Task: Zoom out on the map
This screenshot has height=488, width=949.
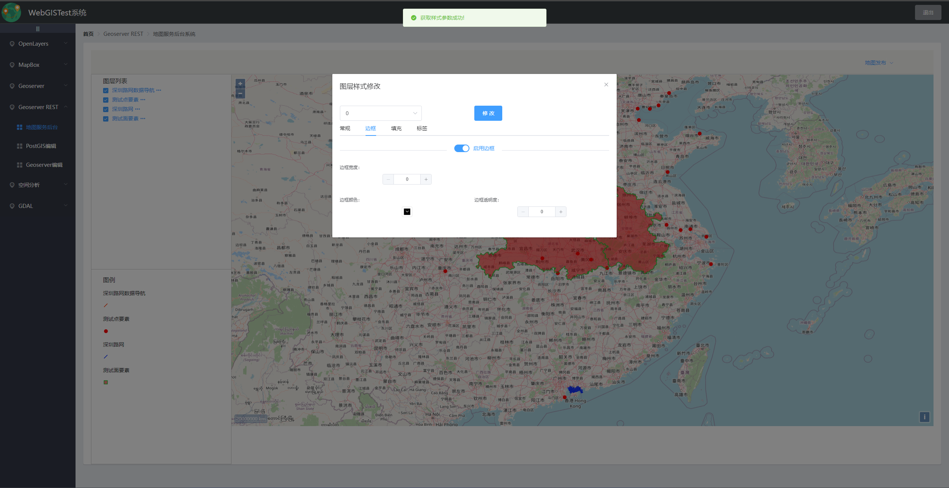Action: (240, 93)
